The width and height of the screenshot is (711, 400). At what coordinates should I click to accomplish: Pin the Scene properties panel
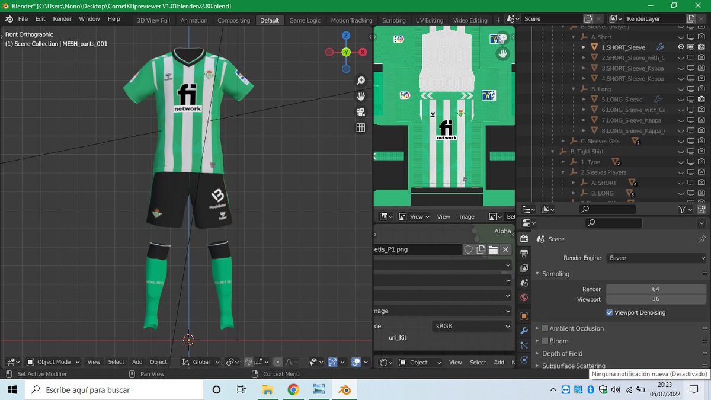[702, 239]
